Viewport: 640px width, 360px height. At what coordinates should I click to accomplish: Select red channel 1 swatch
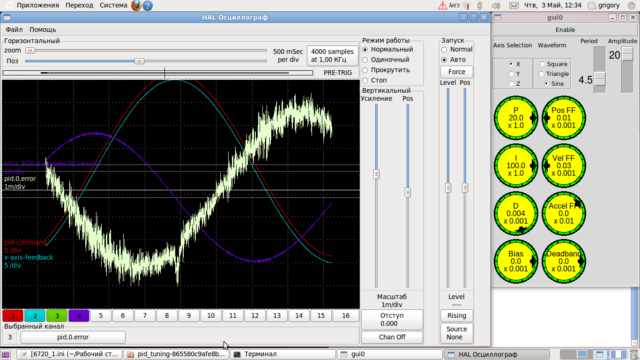click(x=13, y=316)
